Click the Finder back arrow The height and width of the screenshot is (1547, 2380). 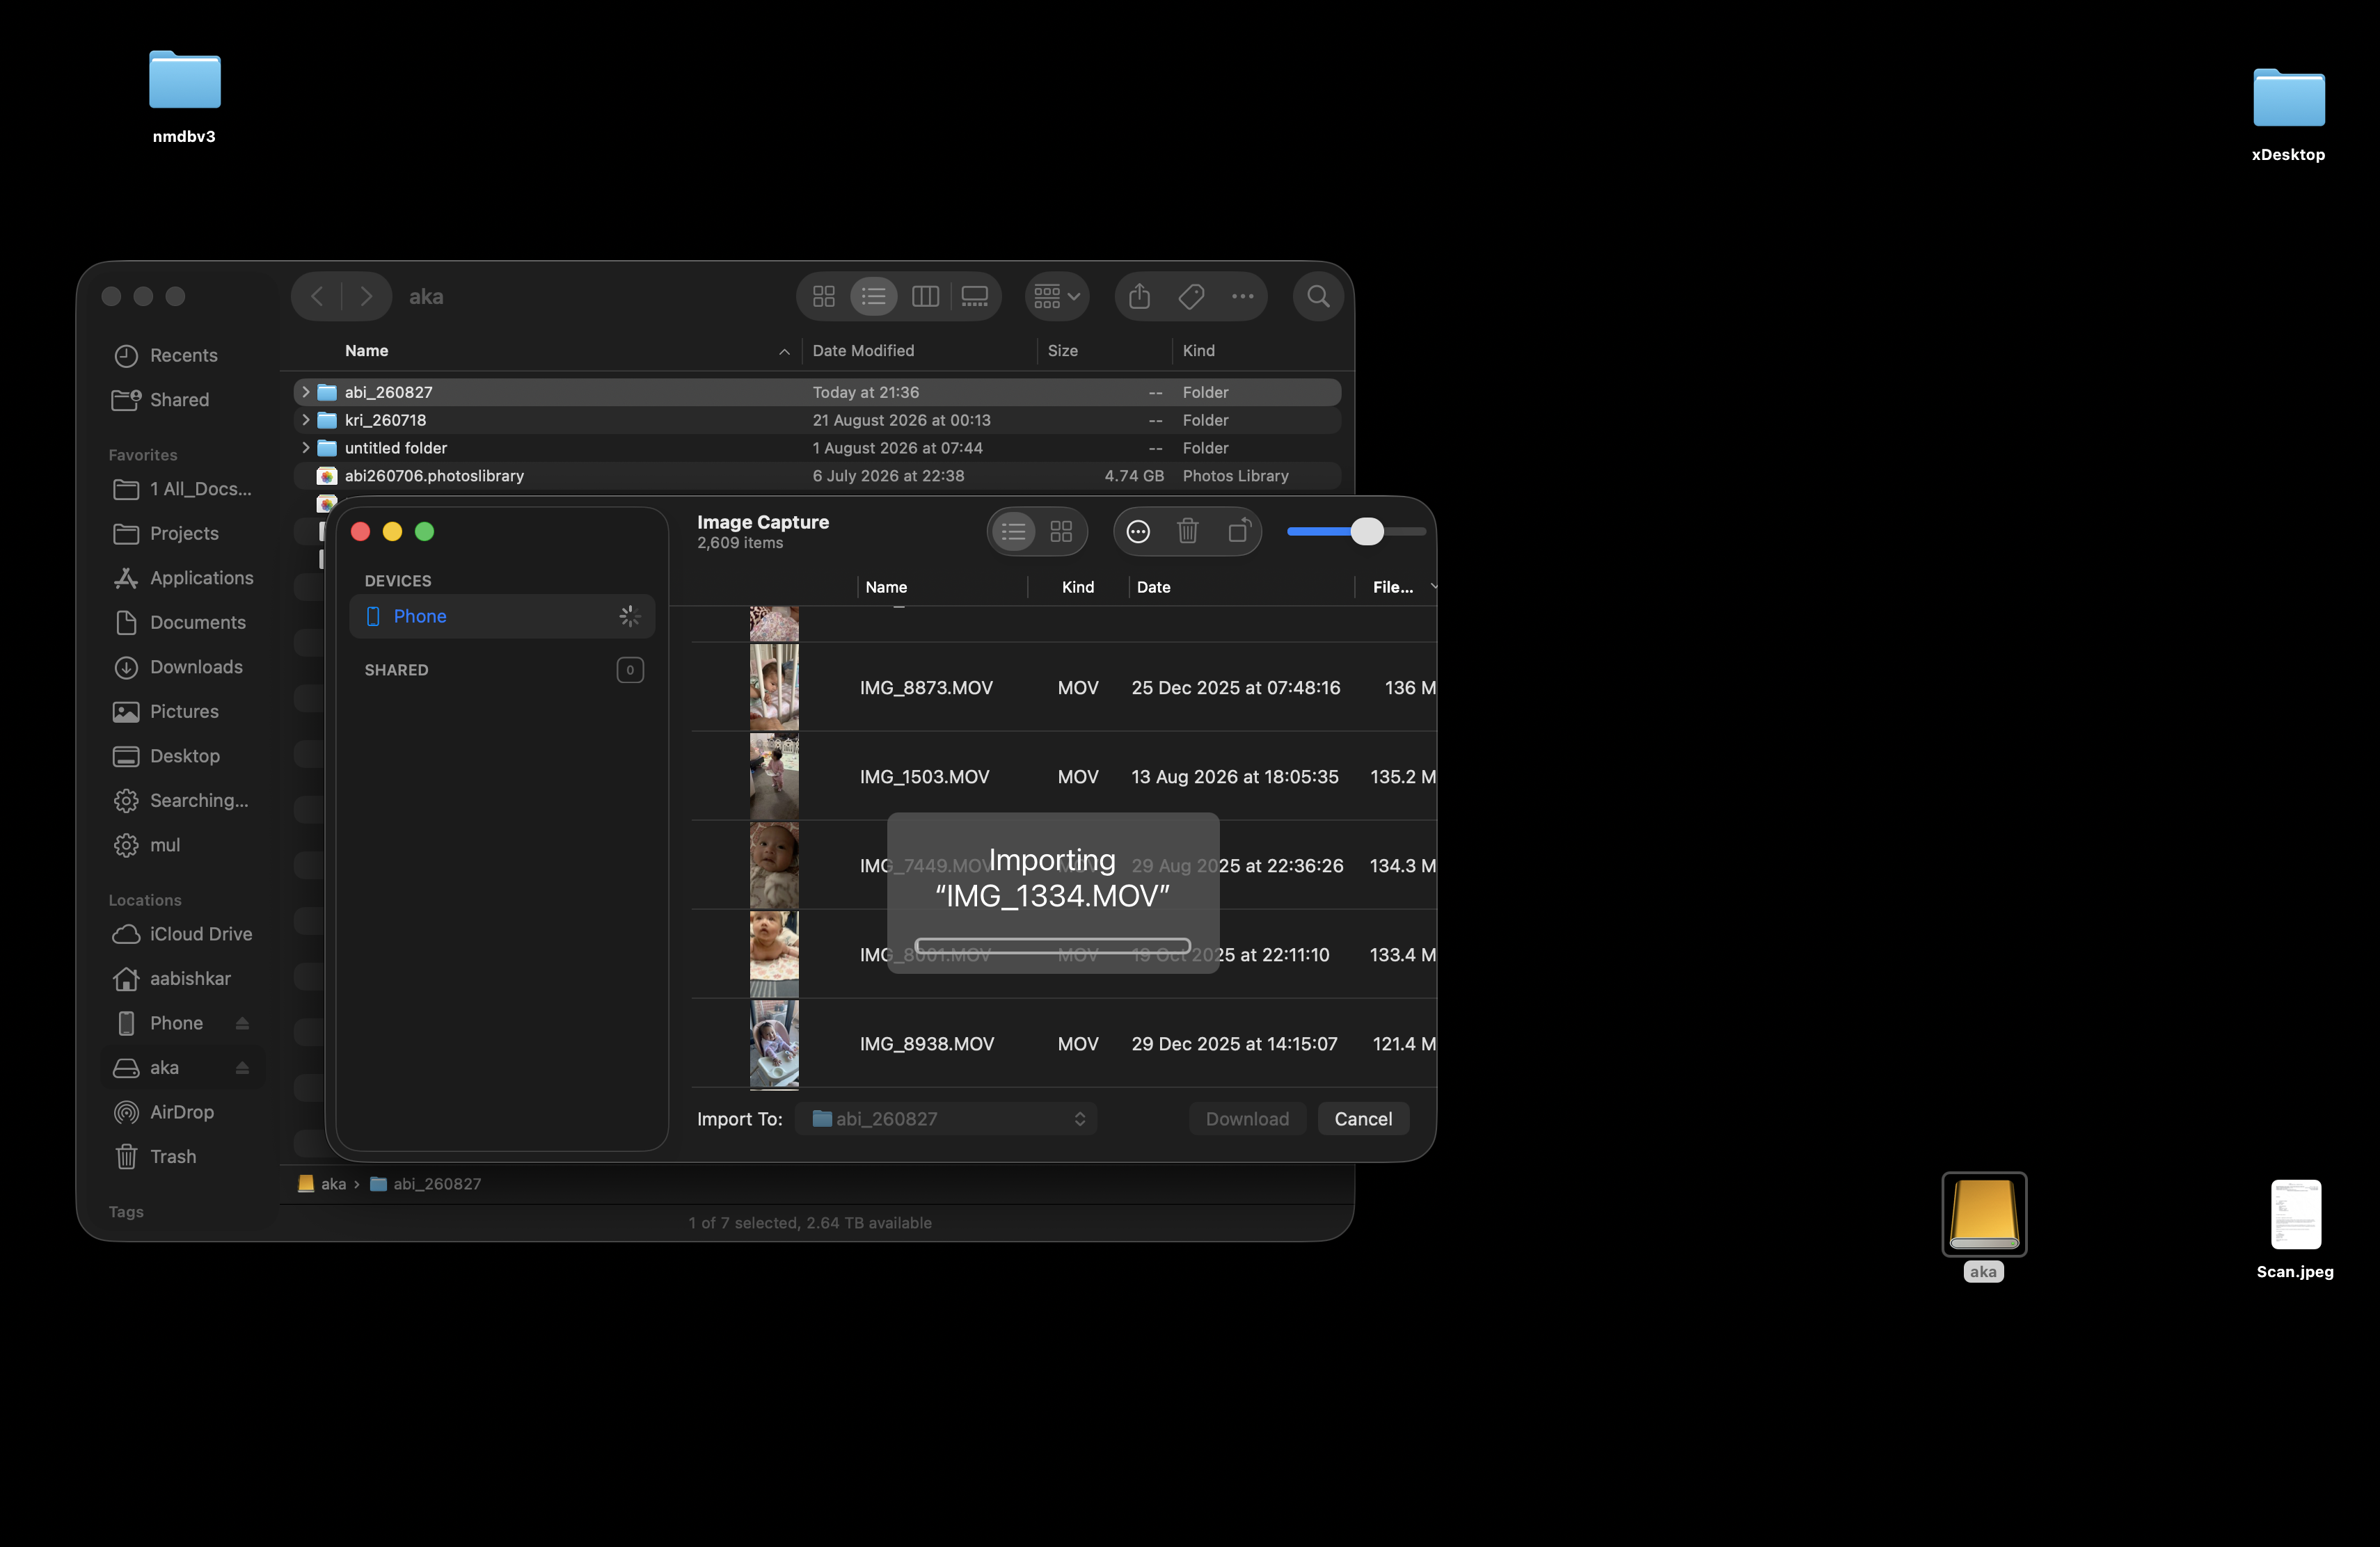pyautogui.click(x=317, y=297)
